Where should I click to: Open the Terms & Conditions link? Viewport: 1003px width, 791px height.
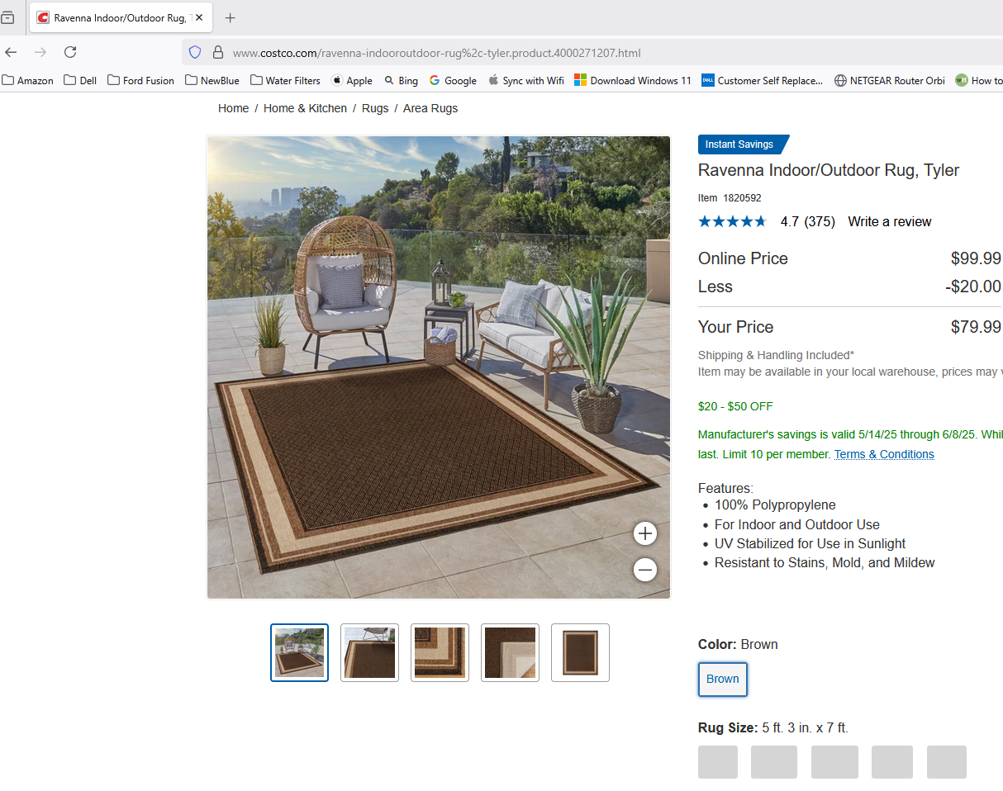click(884, 454)
